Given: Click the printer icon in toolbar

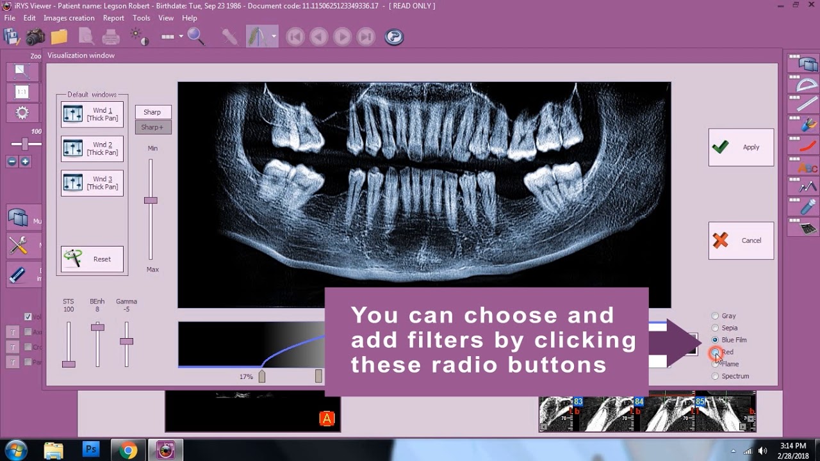Looking at the screenshot, I should point(111,36).
